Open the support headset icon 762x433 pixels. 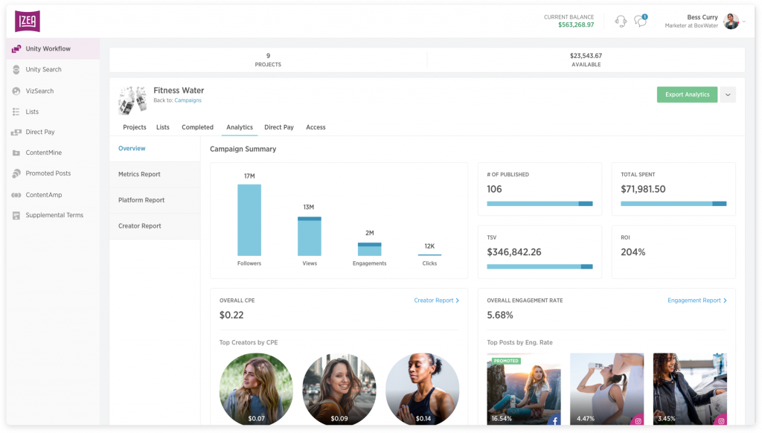coord(621,21)
